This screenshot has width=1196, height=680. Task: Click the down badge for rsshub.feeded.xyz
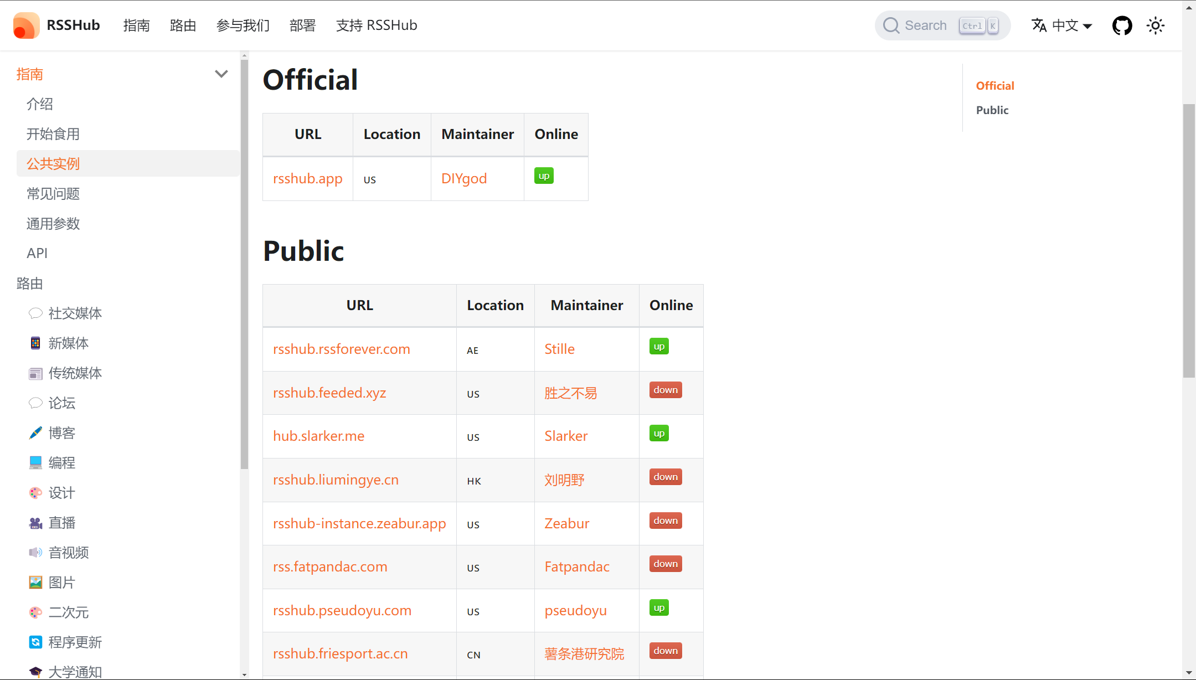[x=666, y=390]
